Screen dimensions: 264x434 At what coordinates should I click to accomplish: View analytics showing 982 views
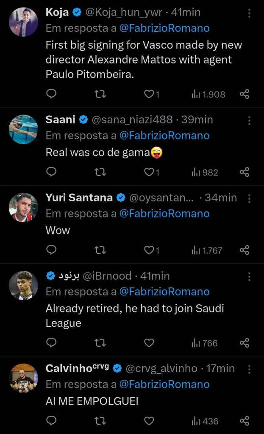(x=205, y=172)
